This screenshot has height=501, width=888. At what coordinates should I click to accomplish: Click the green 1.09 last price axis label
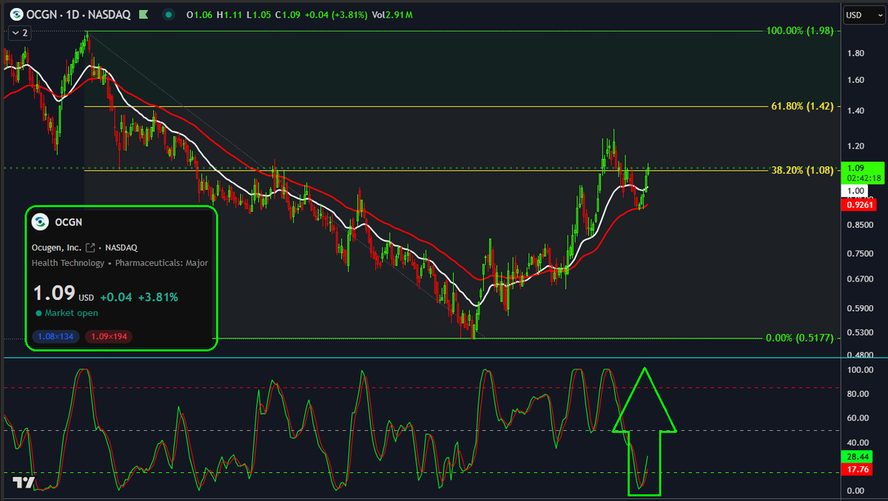[x=856, y=168]
